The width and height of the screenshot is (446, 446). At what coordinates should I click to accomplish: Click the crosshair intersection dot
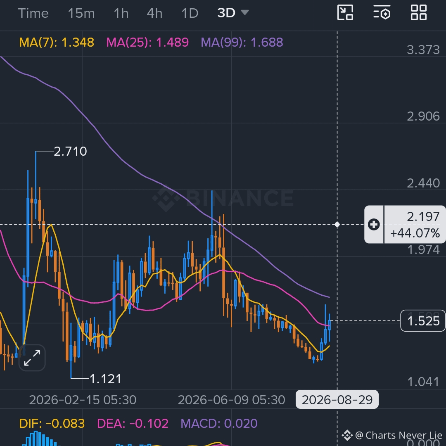pyautogui.click(x=337, y=224)
